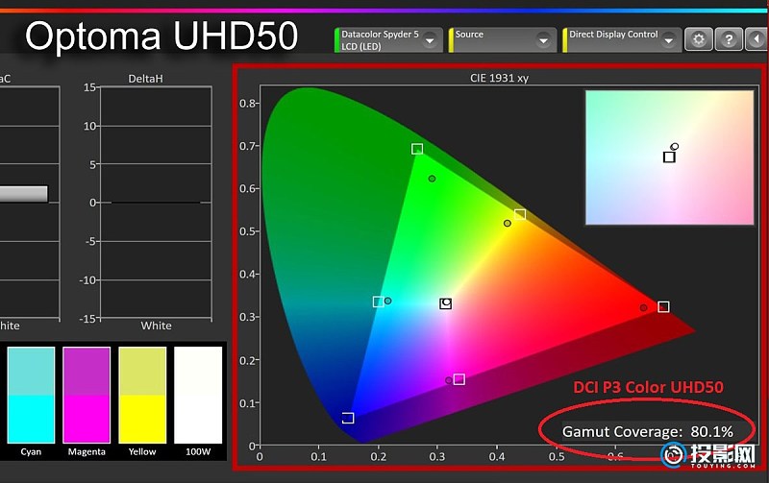Viewport: 769px width, 483px height.
Task: Click the Gamut Coverage 80.1% readout
Action: click(647, 431)
